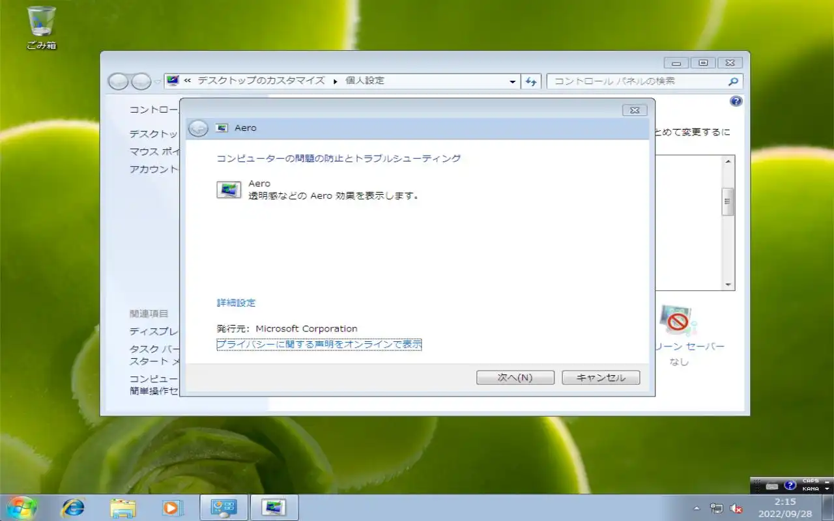Click the breadcrumb arrow before 個人設定

(336, 81)
